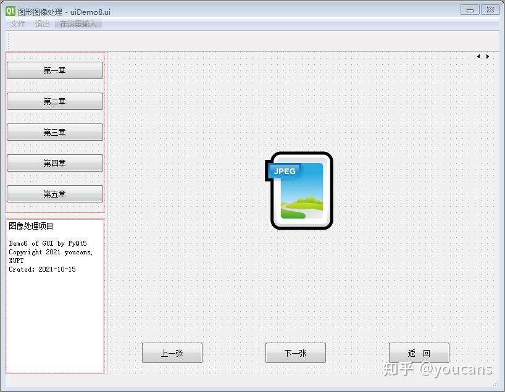
Task: Click the 'Demo6 of GUI by PyQt5' line
Action: 48,243
